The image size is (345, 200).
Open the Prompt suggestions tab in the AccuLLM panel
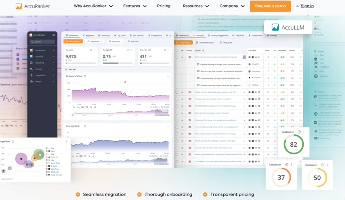(218, 35)
